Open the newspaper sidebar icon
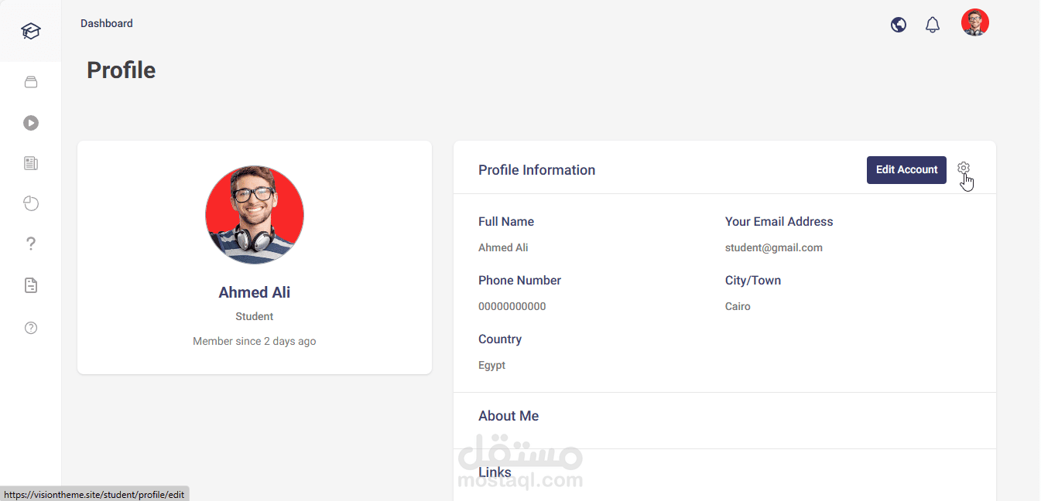 pyautogui.click(x=31, y=163)
